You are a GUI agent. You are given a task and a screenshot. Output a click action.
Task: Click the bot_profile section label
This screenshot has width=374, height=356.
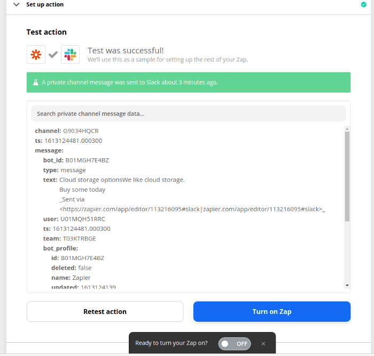(x=60, y=248)
